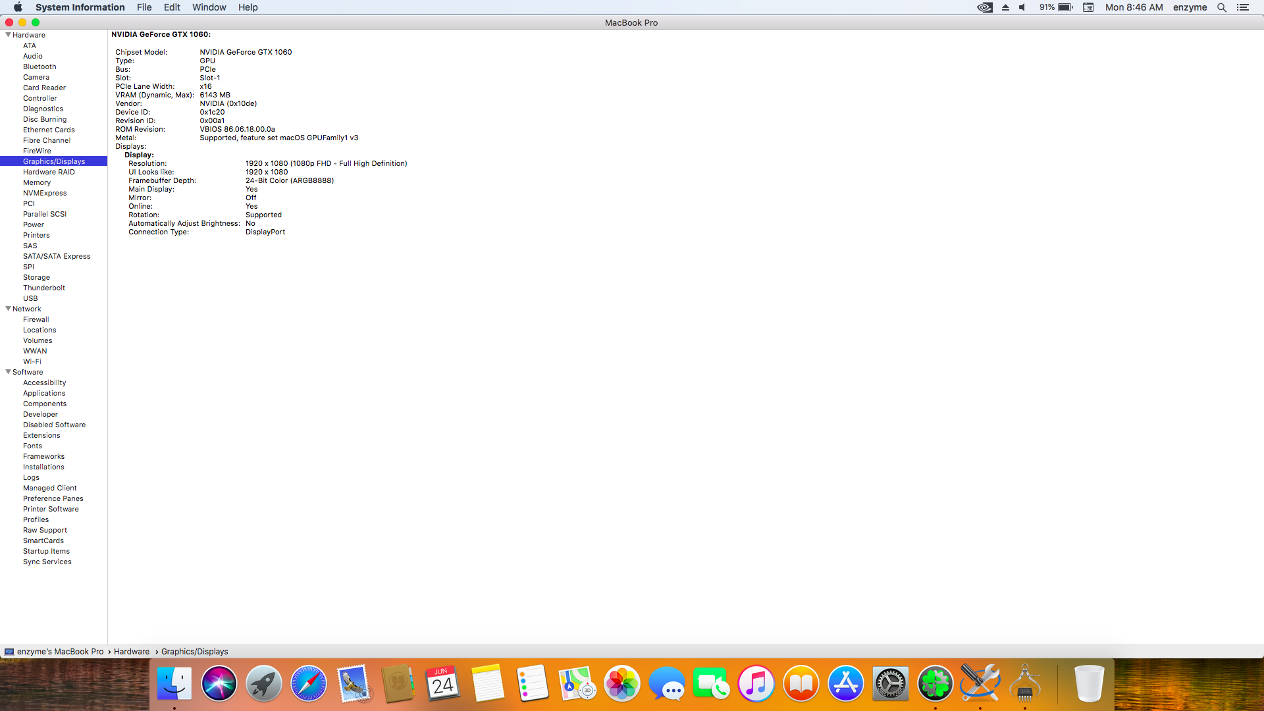Click the eject menu bar icon
1264x711 pixels.
[1005, 7]
